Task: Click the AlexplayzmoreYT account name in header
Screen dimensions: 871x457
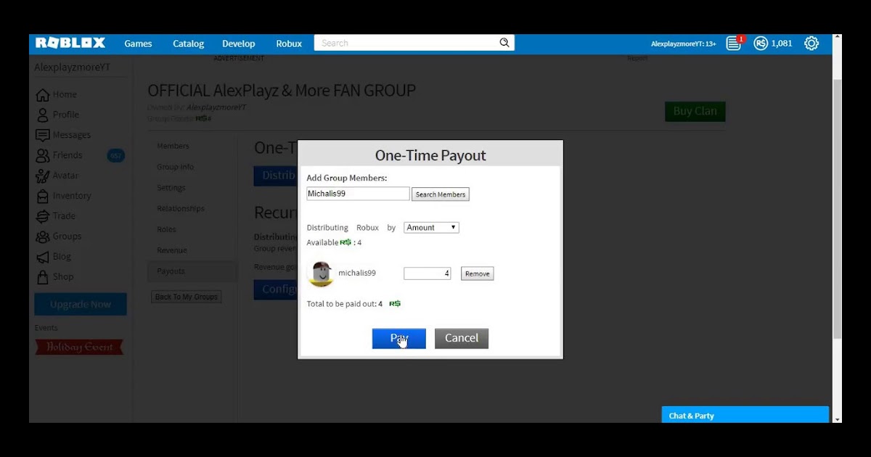Action: coord(683,44)
